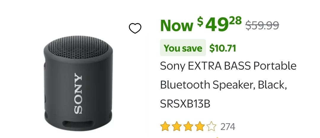Image resolution: width=320 pixels, height=138 pixels.
Task: Click the $10.71 savings amount
Action: tap(223, 48)
